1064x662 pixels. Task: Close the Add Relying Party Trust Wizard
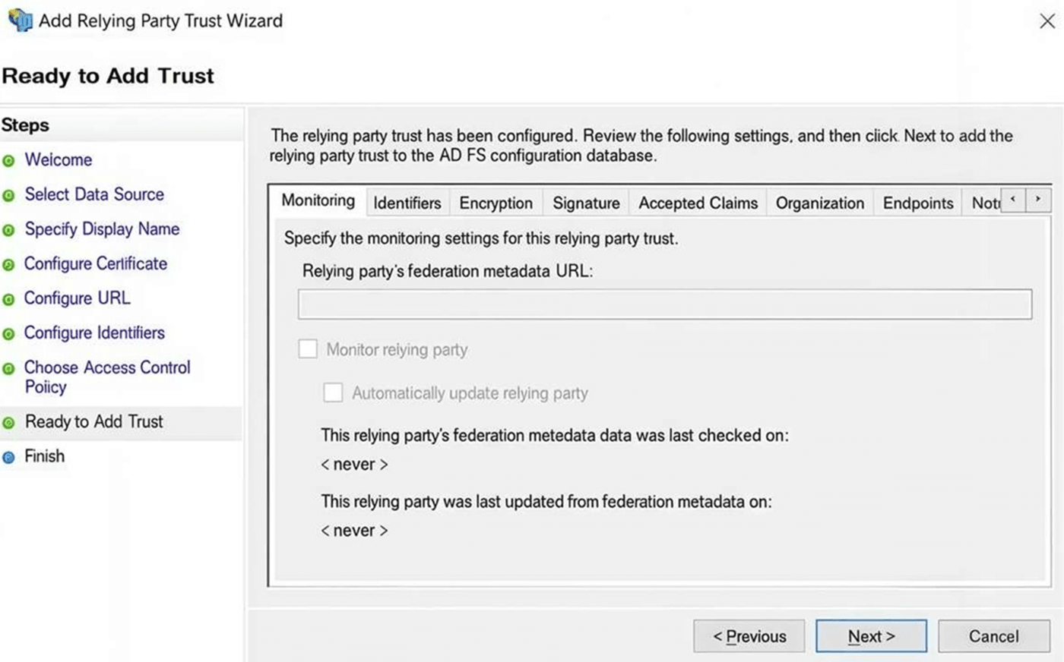coord(1047,21)
